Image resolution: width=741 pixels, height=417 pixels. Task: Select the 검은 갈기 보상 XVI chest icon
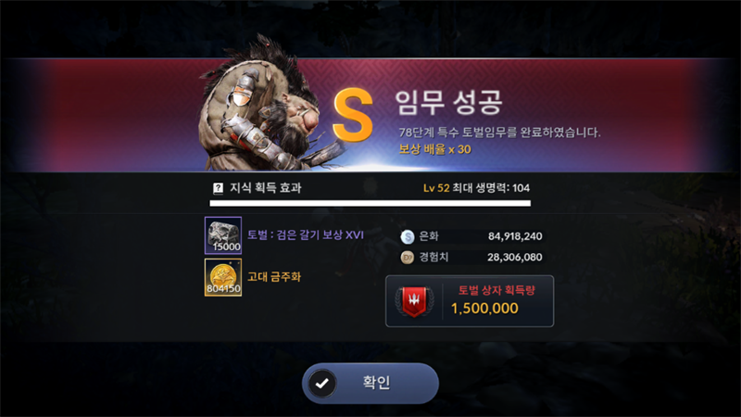223,235
